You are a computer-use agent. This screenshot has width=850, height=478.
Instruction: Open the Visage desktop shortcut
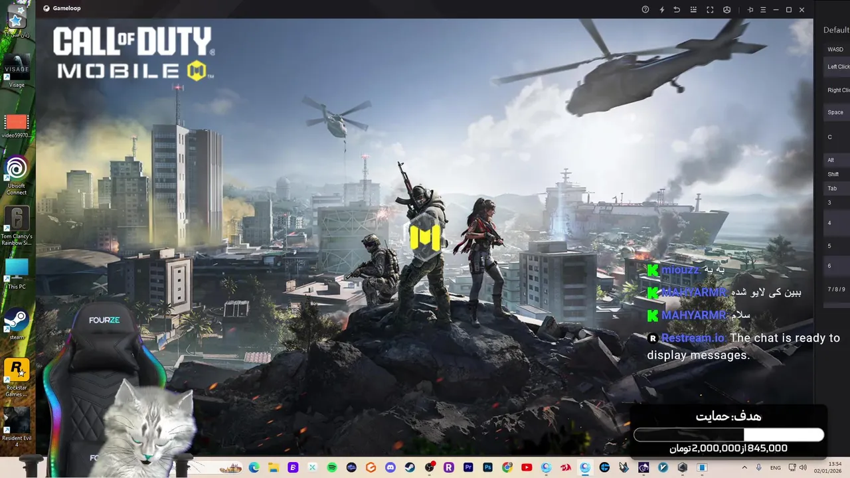click(x=17, y=70)
